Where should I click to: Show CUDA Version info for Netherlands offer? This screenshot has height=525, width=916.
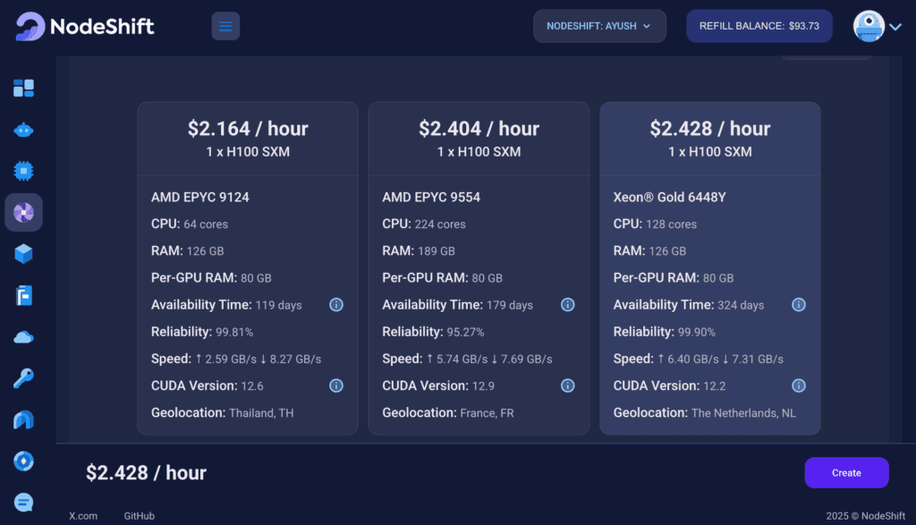click(799, 385)
